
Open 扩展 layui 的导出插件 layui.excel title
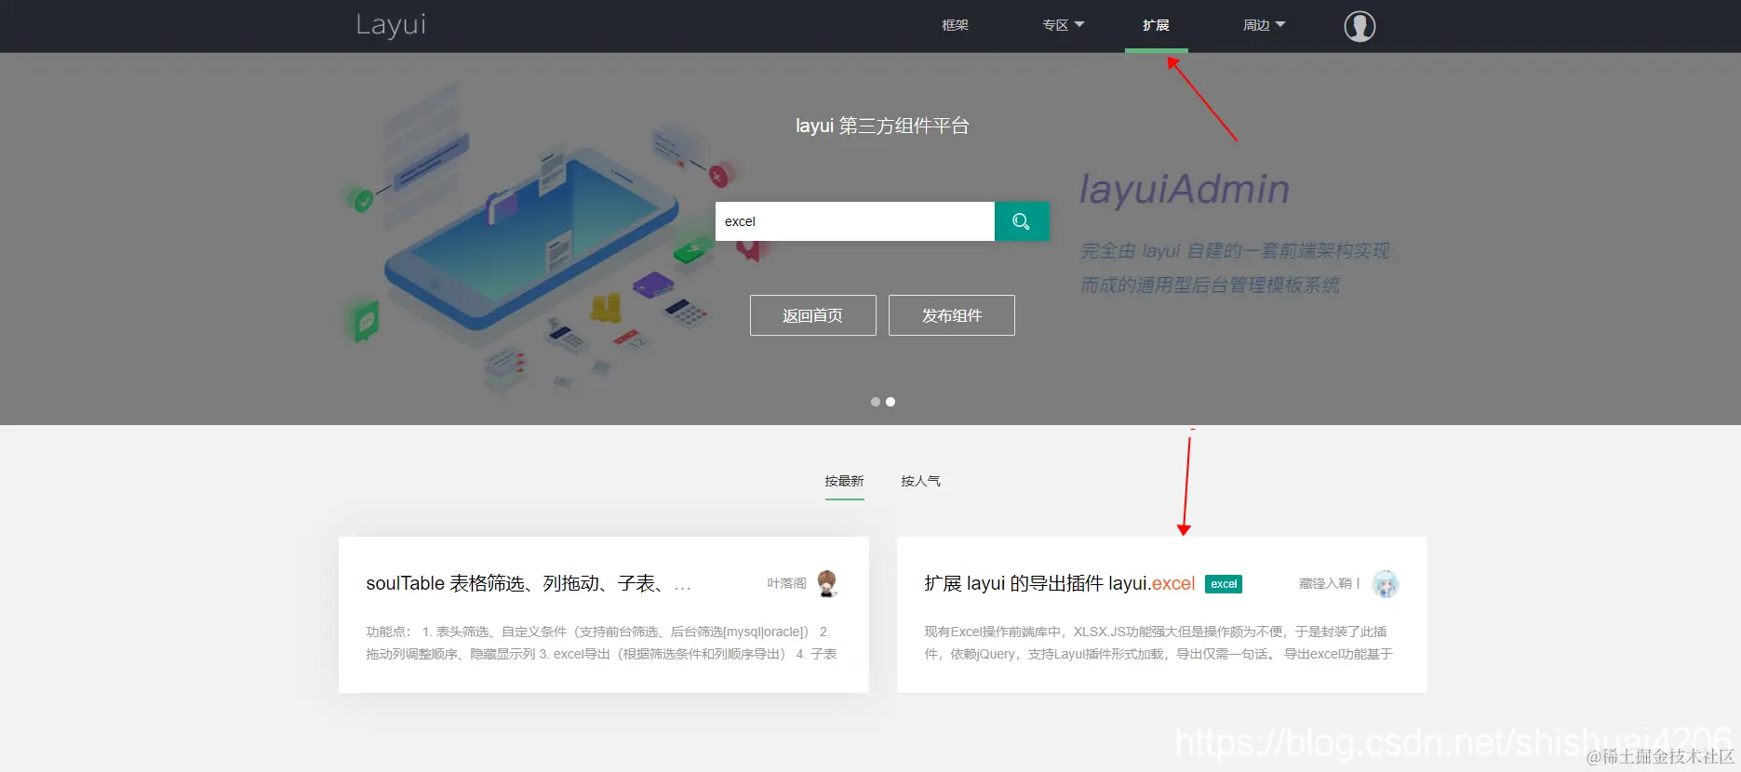1059,583
